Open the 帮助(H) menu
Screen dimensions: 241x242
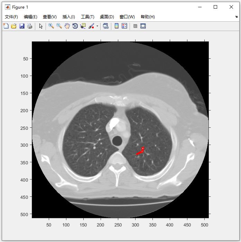pos(148,17)
